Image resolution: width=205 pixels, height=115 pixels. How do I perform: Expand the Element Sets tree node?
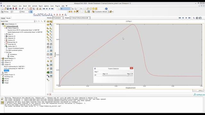point(5,42)
